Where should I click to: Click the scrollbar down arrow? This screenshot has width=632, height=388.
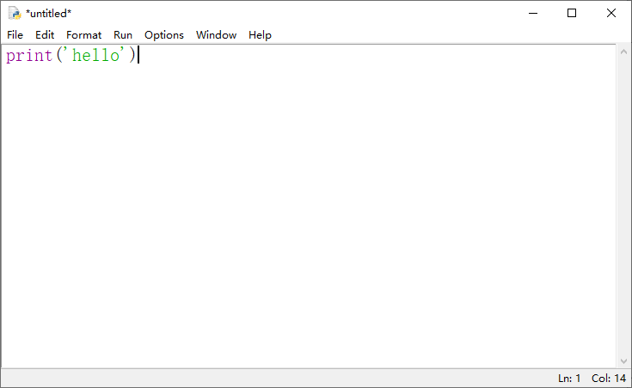click(623, 361)
